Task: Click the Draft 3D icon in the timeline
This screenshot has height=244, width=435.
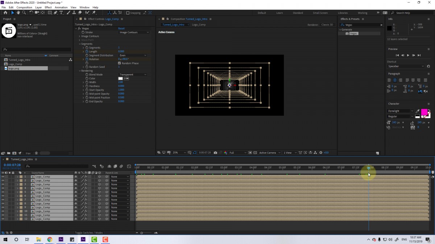Action: coord(102,166)
